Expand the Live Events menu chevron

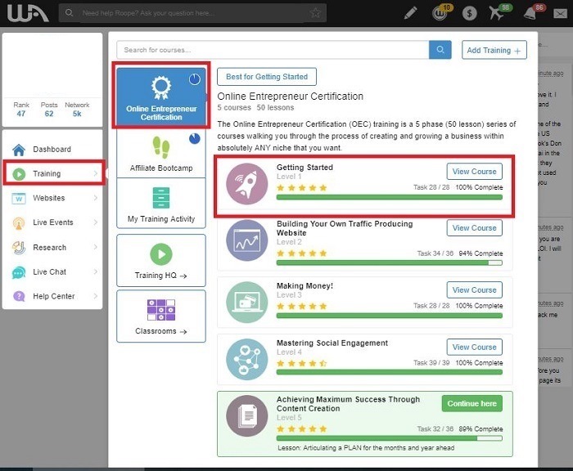[96, 222]
